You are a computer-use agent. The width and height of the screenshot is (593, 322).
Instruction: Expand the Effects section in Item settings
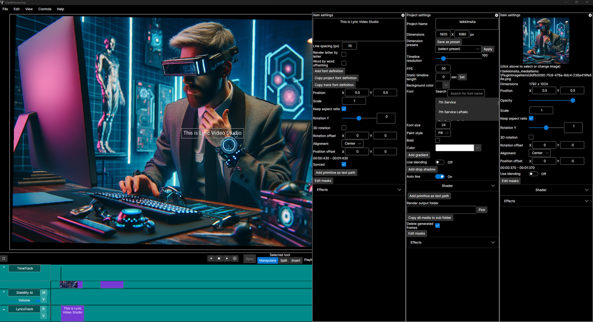[358, 189]
